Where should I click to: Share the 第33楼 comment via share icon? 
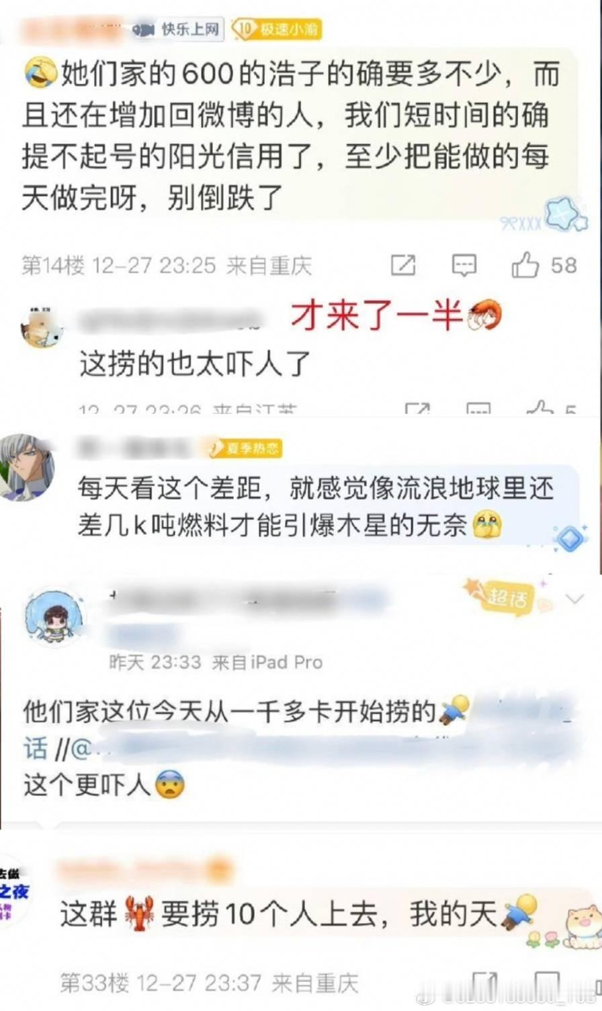coord(484,983)
